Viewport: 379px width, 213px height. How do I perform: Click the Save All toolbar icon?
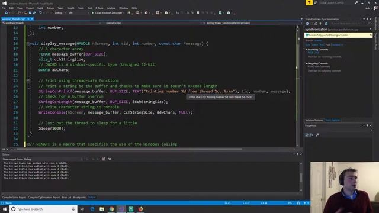click(34, 13)
